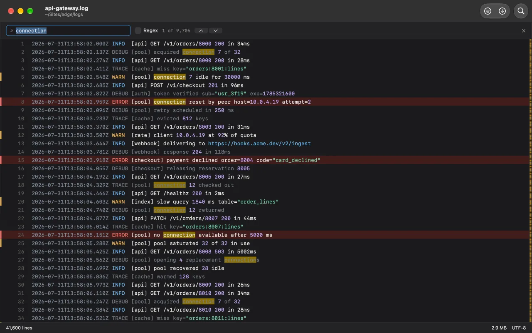Image resolution: width=532 pixels, height=333 pixels.
Task: Click WARN level on line 12
Action: pos(118,135)
